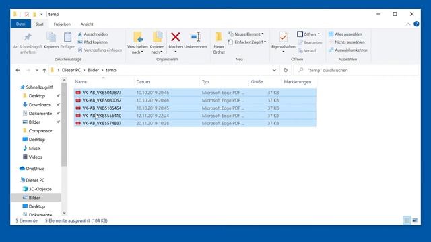Create a folder with Neuer Ordner
431x242 pixels.
pyautogui.click(x=219, y=43)
